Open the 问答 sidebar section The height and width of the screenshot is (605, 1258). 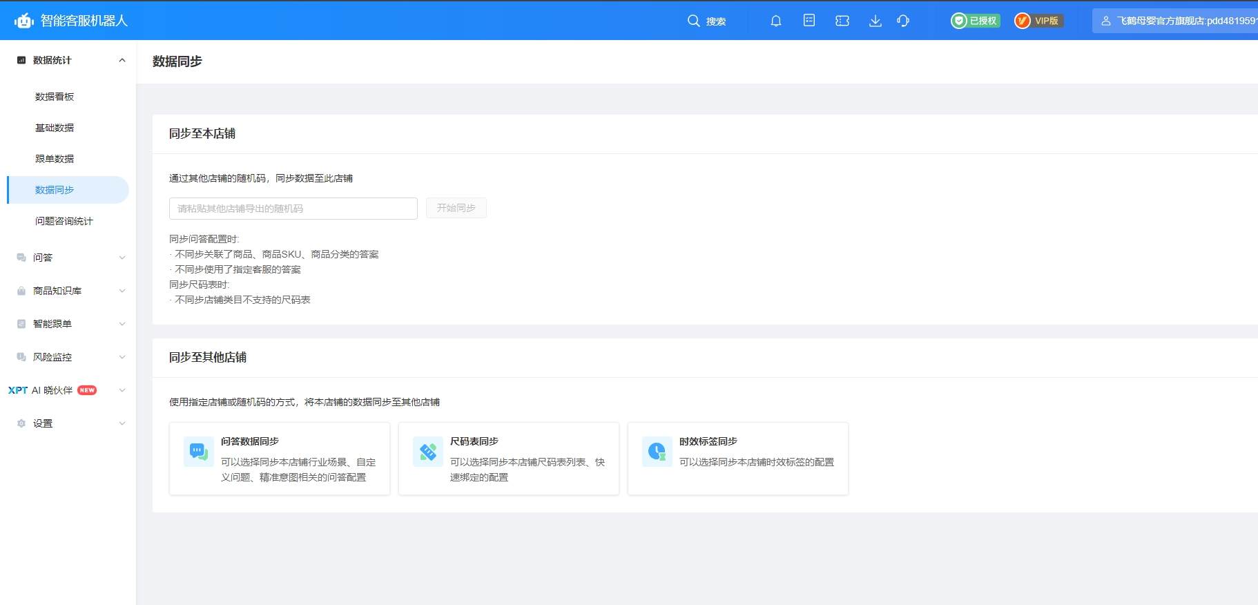pyautogui.click(x=68, y=258)
